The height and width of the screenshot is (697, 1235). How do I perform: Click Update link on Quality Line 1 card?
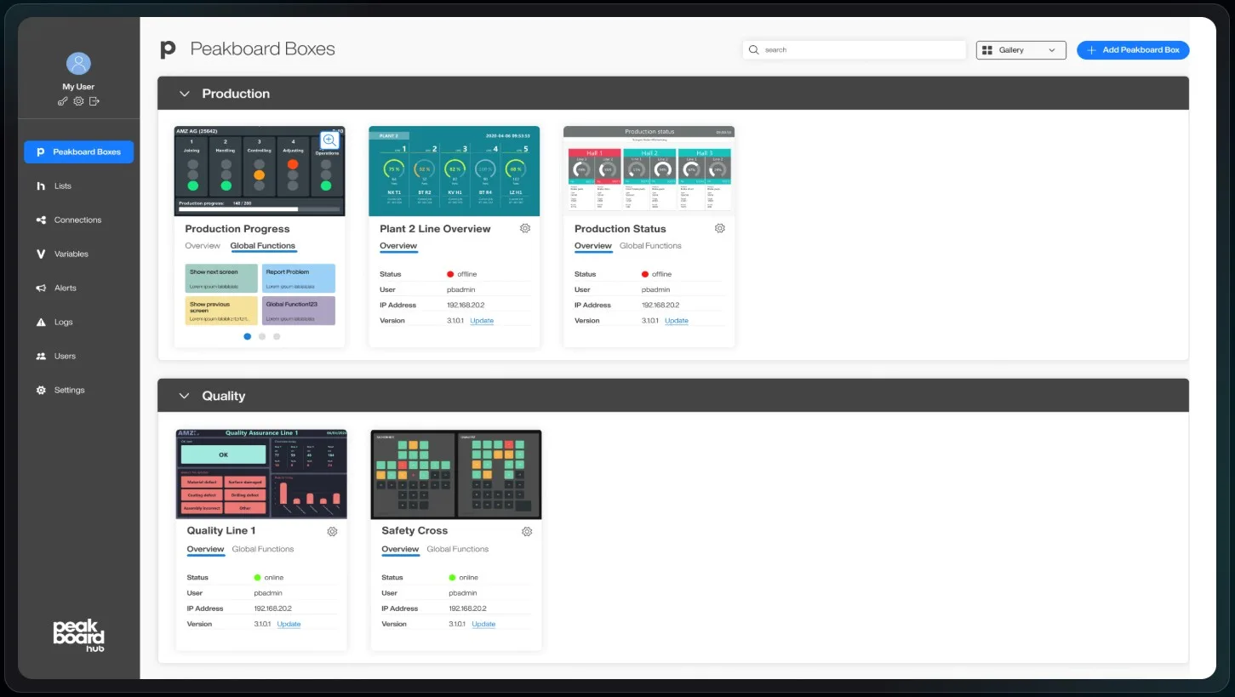pos(289,624)
